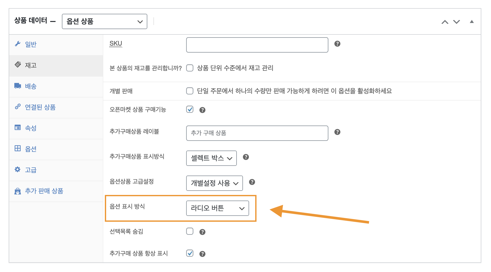Open the 추가 판매 상품 tab

click(44, 191)
